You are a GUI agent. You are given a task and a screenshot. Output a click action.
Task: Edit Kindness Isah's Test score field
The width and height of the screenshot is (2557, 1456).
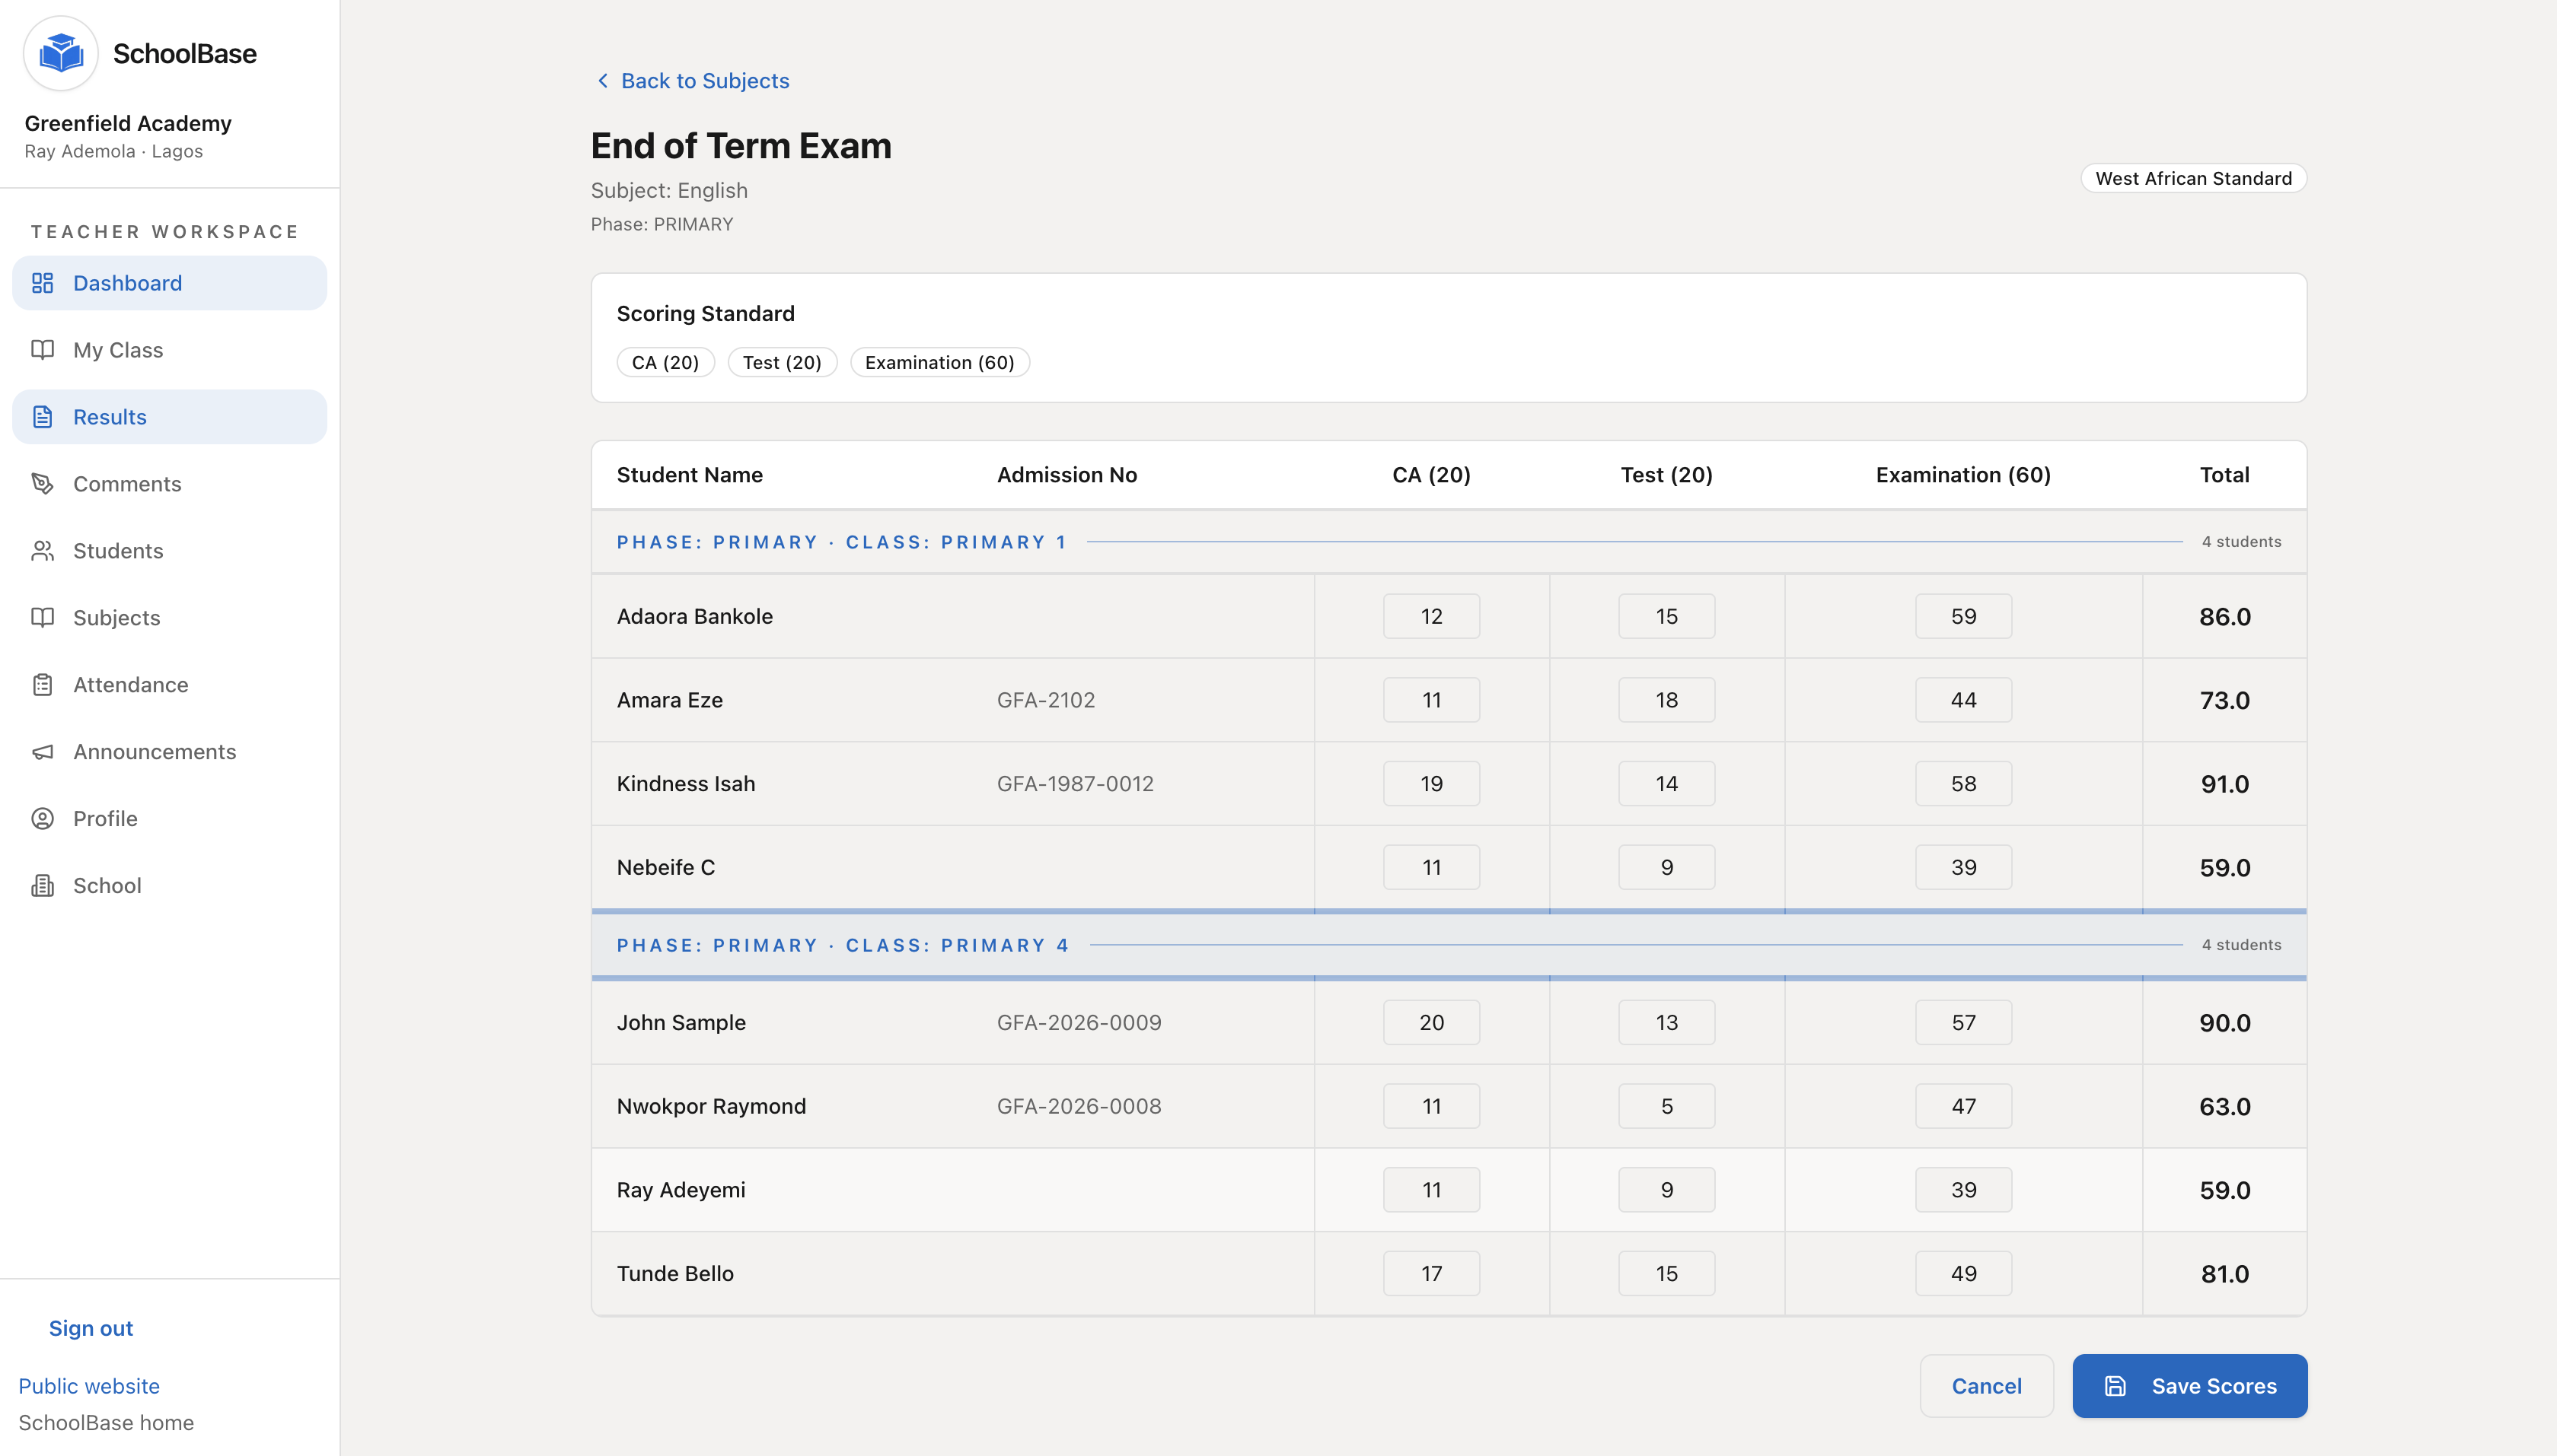1666,784
